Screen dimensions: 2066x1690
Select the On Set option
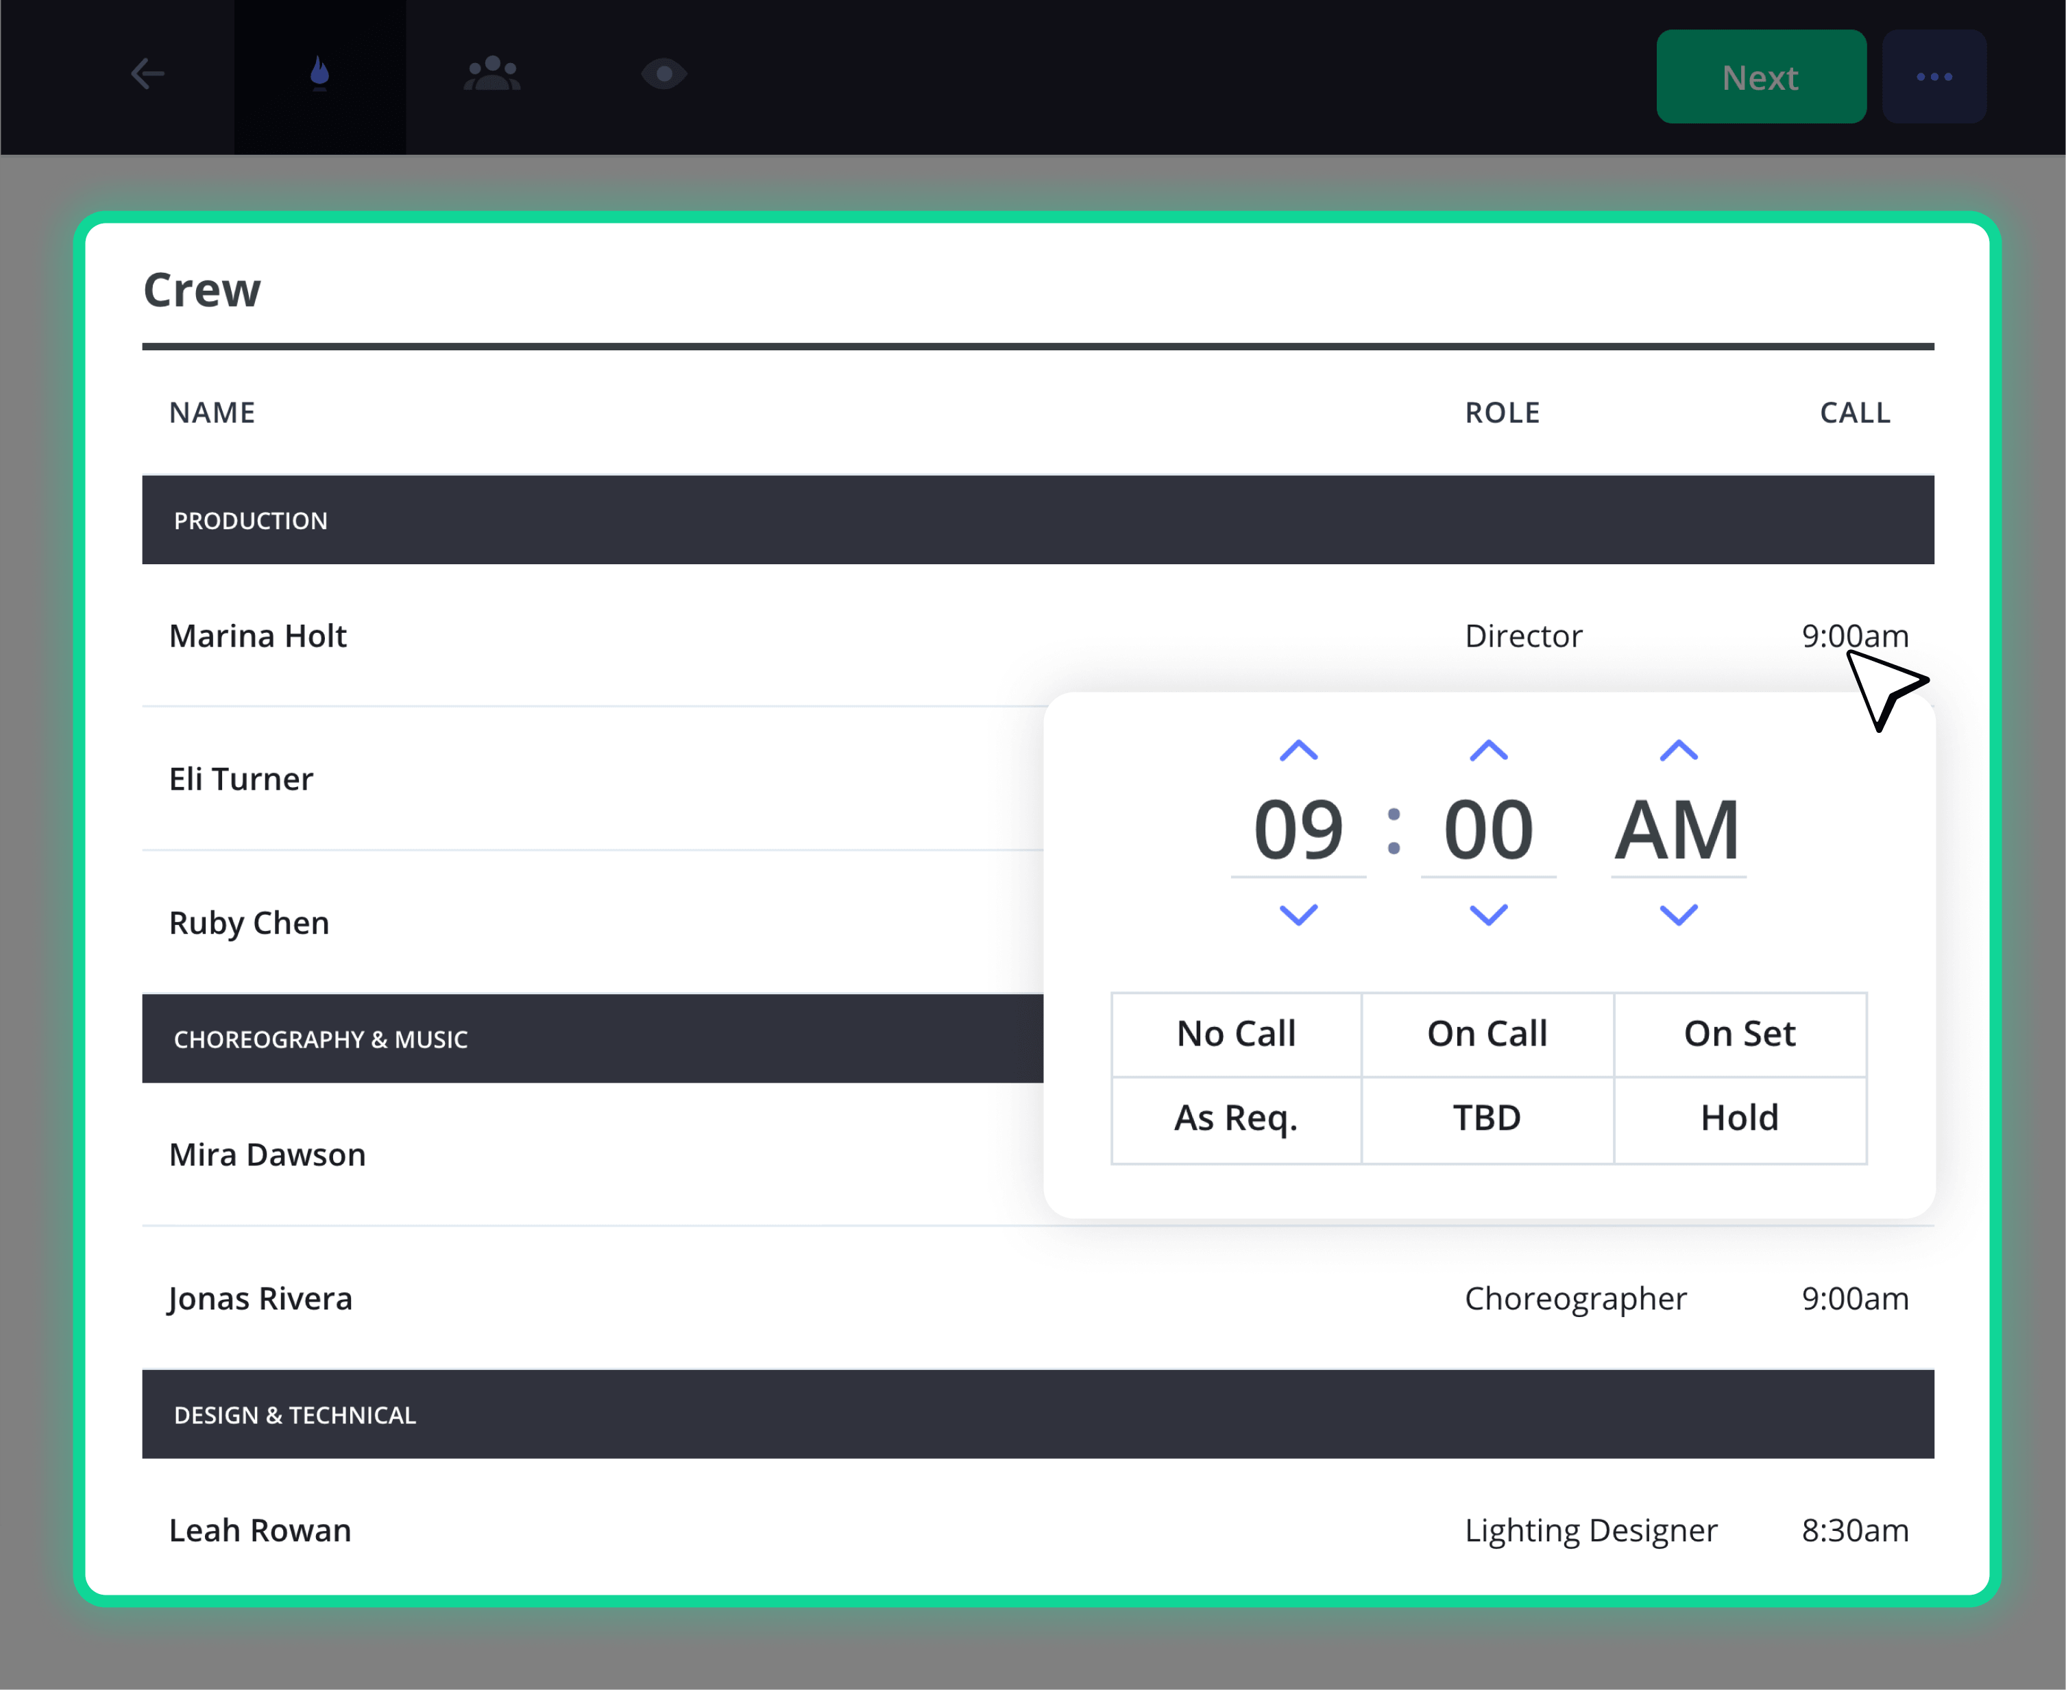pos(1740,1035)
